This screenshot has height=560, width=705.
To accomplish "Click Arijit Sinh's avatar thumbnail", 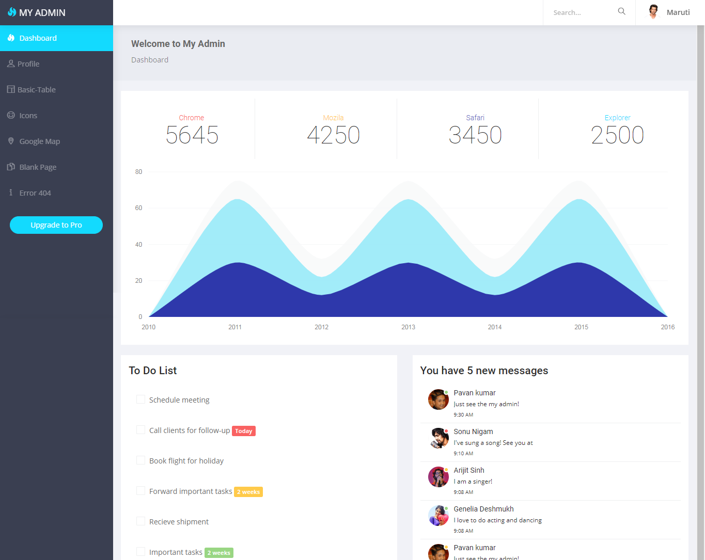I will point(438,477).
